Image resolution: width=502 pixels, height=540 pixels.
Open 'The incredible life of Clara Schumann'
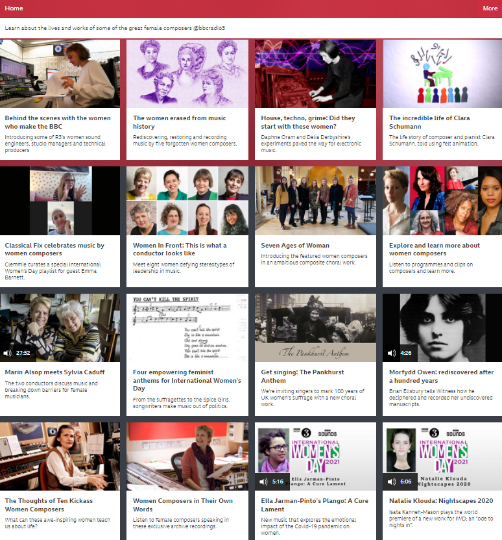[x=429, y=122]
